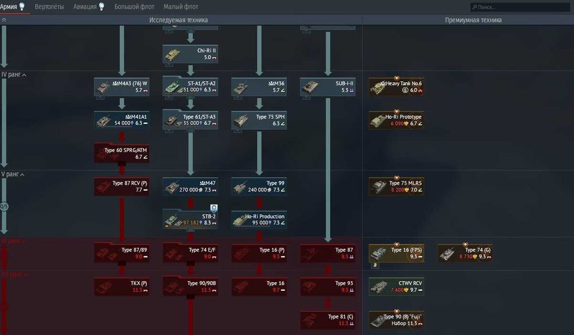Click the M41A1 light tank icon
This screenshot has height=335, width=574.
pos(103,120)
